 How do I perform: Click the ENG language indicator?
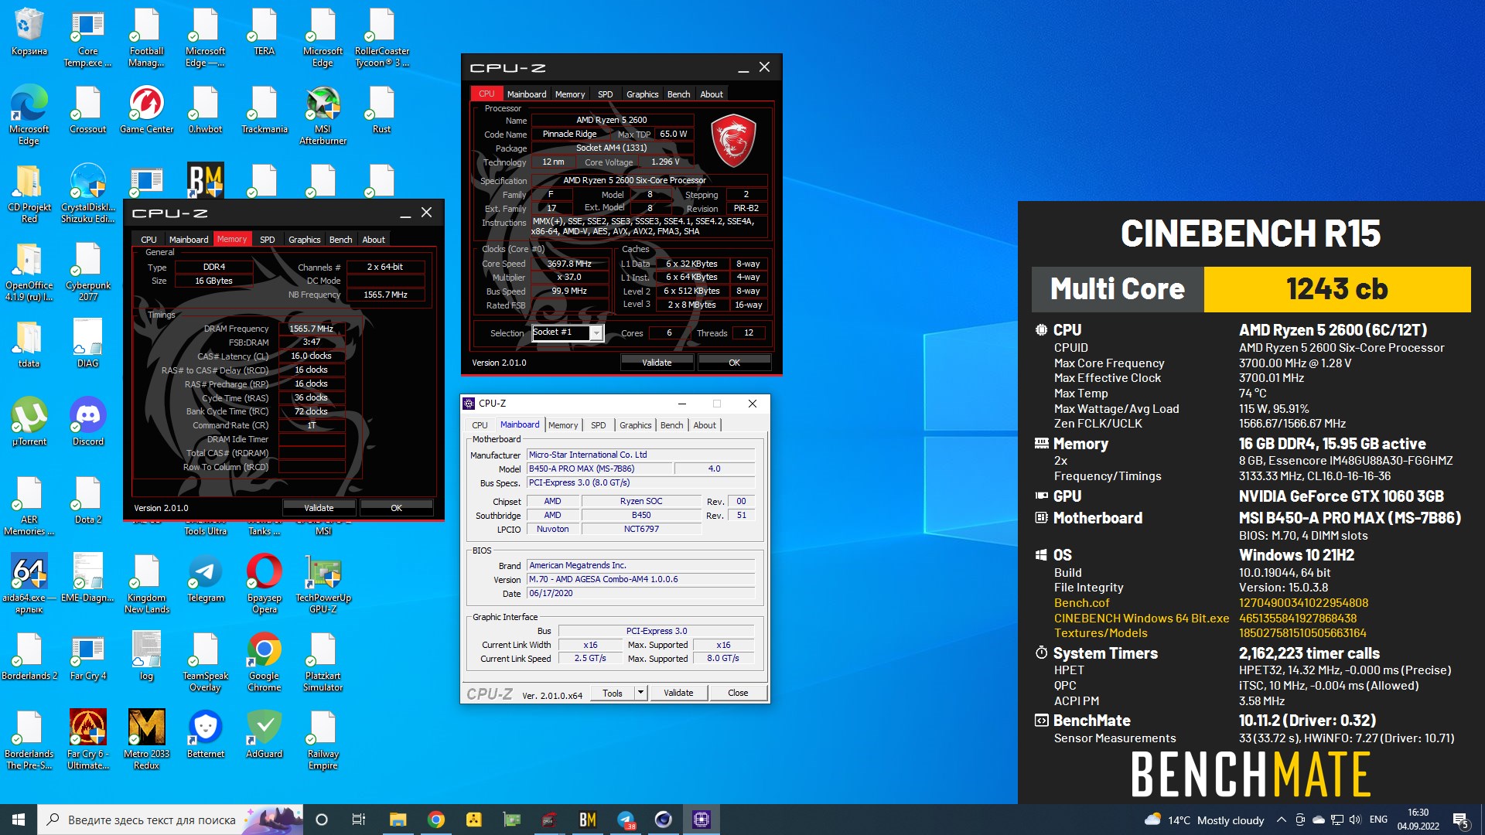1378,820
